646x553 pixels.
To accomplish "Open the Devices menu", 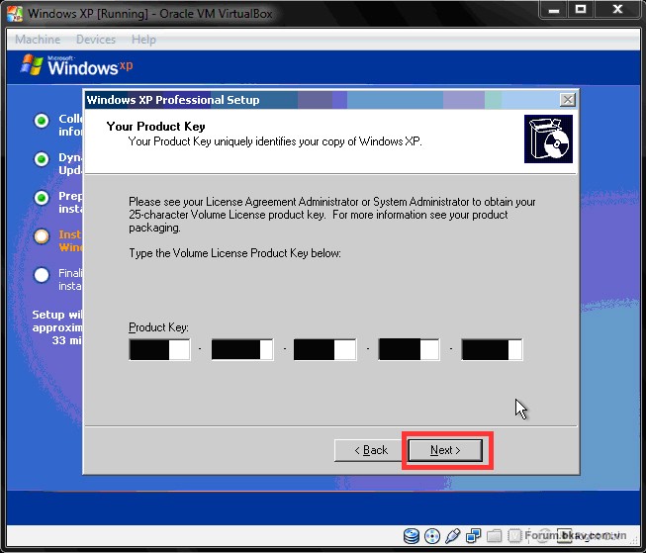I will 96,40.
